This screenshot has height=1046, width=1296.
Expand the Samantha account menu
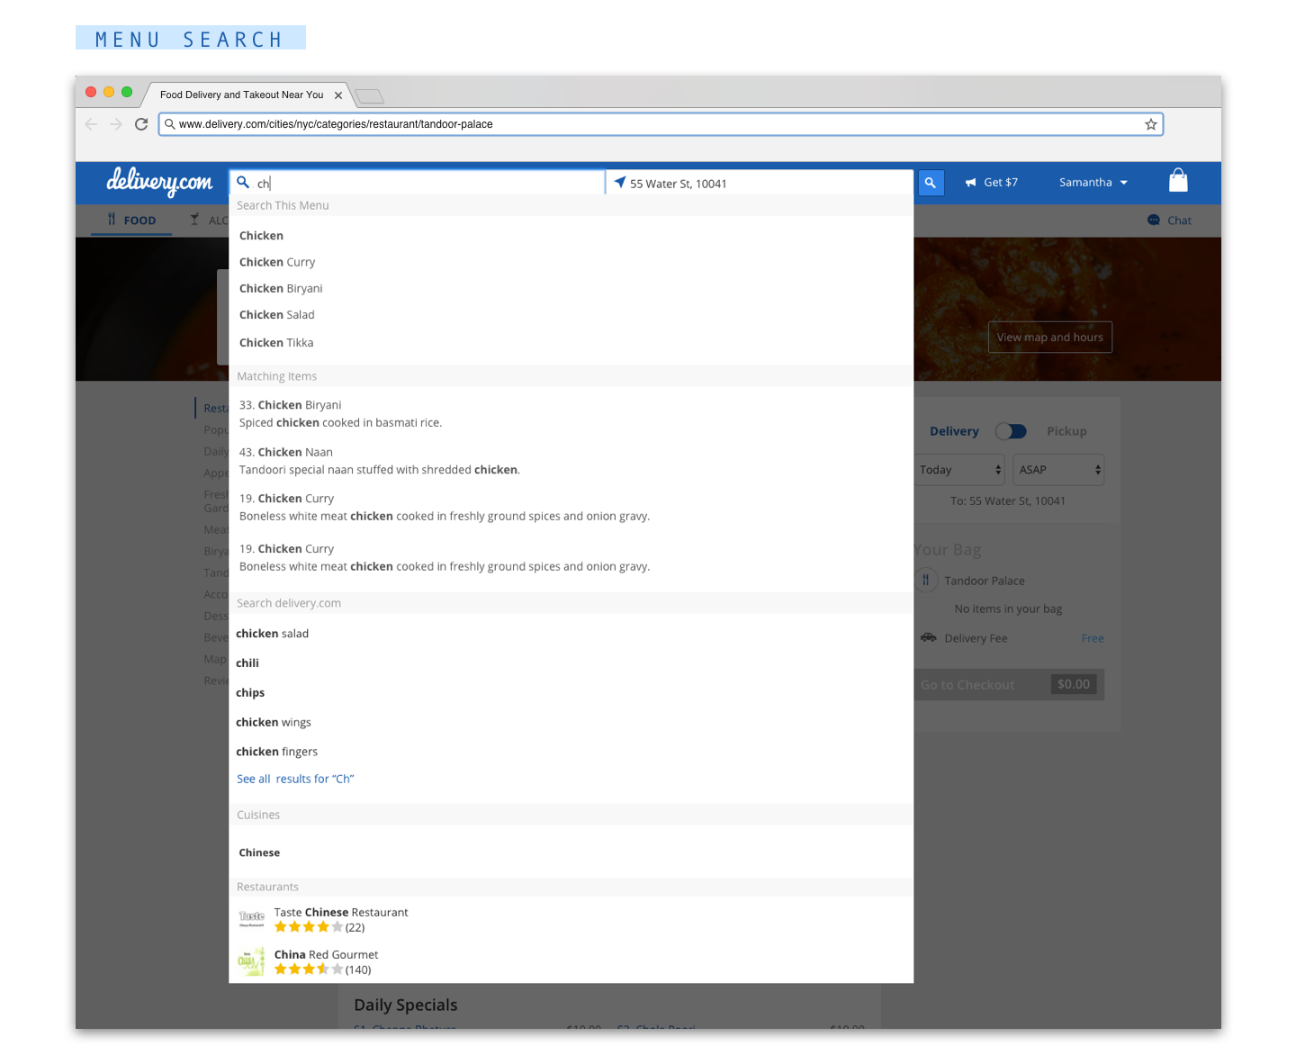tap(1093, 182)
